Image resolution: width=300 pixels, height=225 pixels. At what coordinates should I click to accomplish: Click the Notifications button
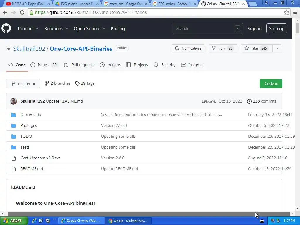(x=188, y=48)
